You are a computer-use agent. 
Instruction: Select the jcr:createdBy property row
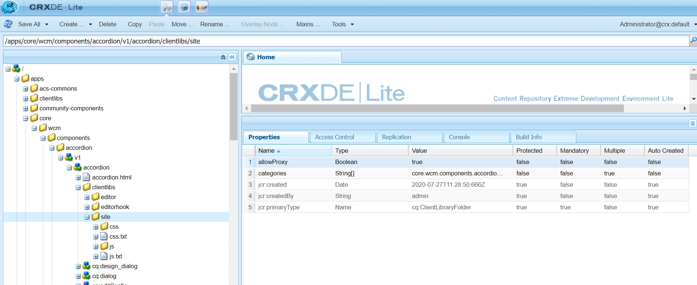(x=466, y=196)
